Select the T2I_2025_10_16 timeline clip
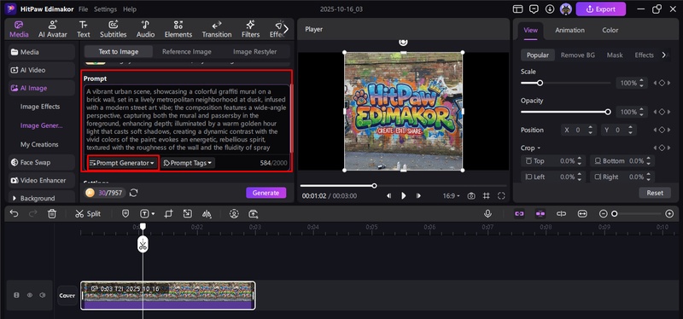 [x=167, y=295]
